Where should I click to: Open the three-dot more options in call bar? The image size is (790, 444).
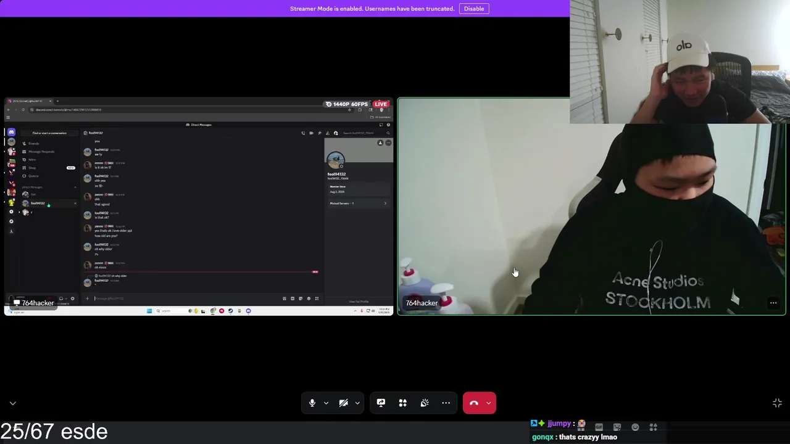click(446, 403)
